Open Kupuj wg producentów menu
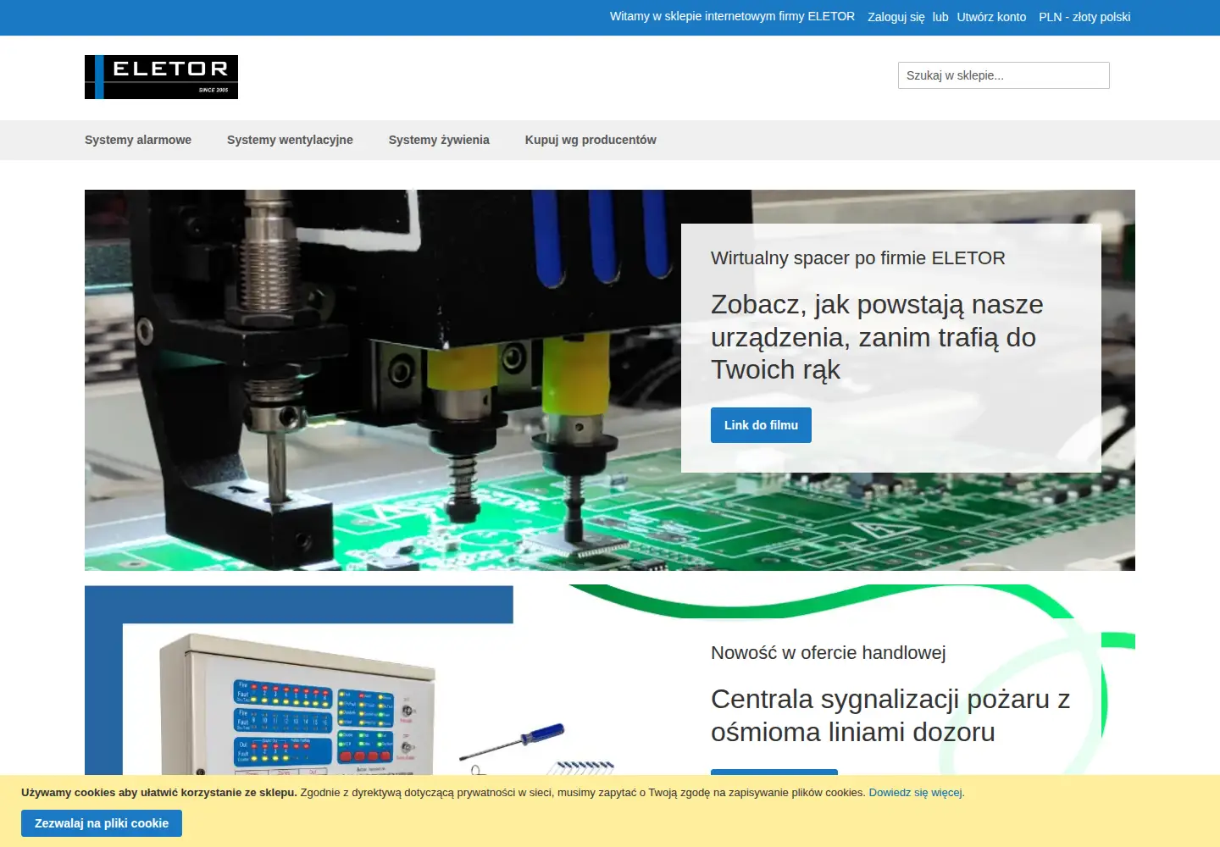The width and height of the screenshot is (1220, 847). tap(591, 140)
